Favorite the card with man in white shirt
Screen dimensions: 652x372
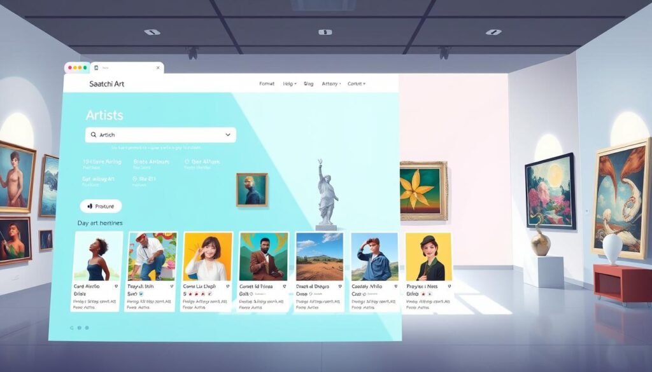tap(172, 287)
